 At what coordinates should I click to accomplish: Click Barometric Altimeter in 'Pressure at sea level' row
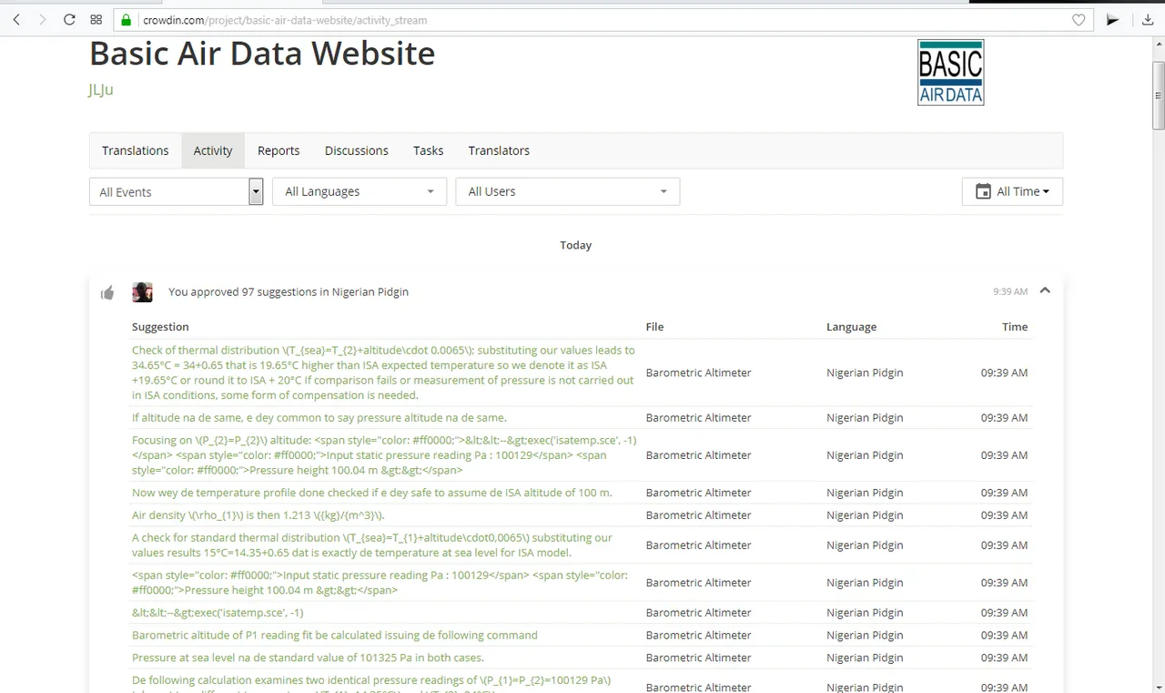coord(698,657)
